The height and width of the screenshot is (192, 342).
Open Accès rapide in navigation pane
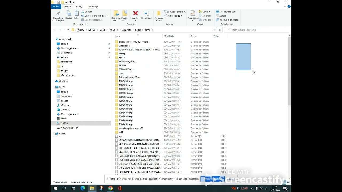coord(65,39)
